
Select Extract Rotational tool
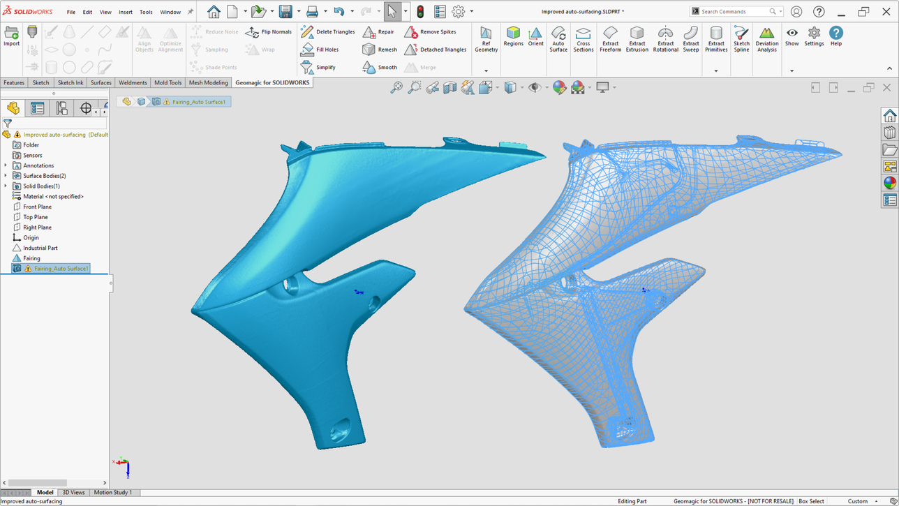click(665, 39)
